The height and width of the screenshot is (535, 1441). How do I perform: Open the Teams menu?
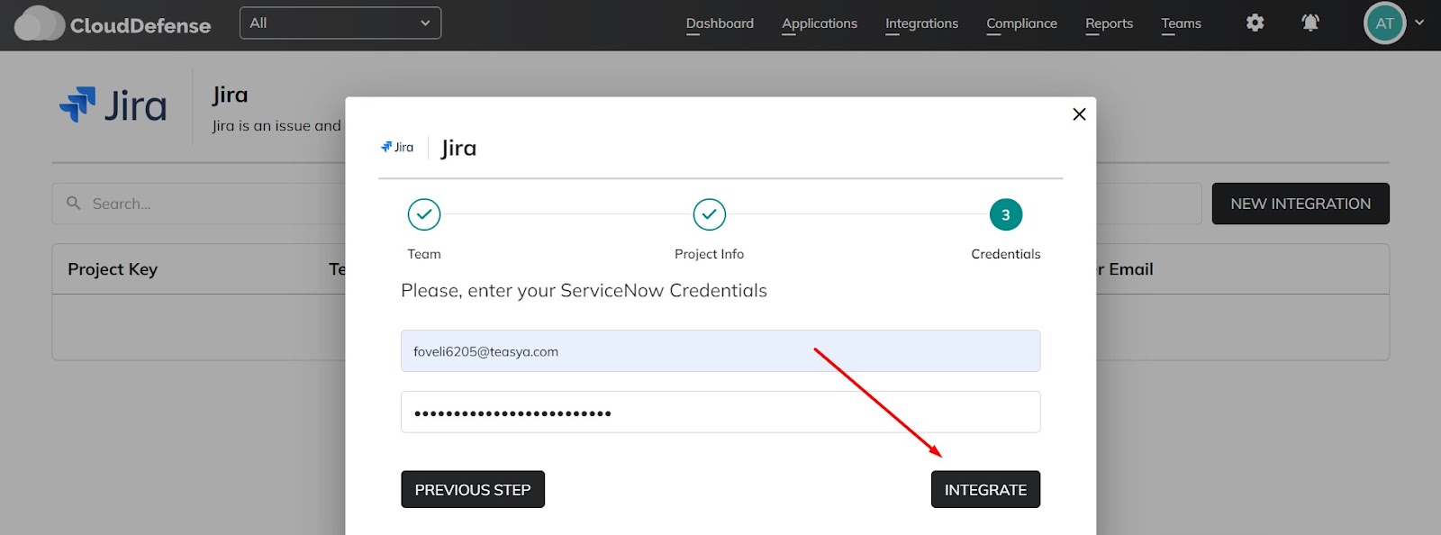click(1181, 23)
